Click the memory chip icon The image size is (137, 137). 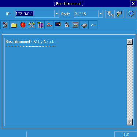pyautogui.click(x=84, y=25)
